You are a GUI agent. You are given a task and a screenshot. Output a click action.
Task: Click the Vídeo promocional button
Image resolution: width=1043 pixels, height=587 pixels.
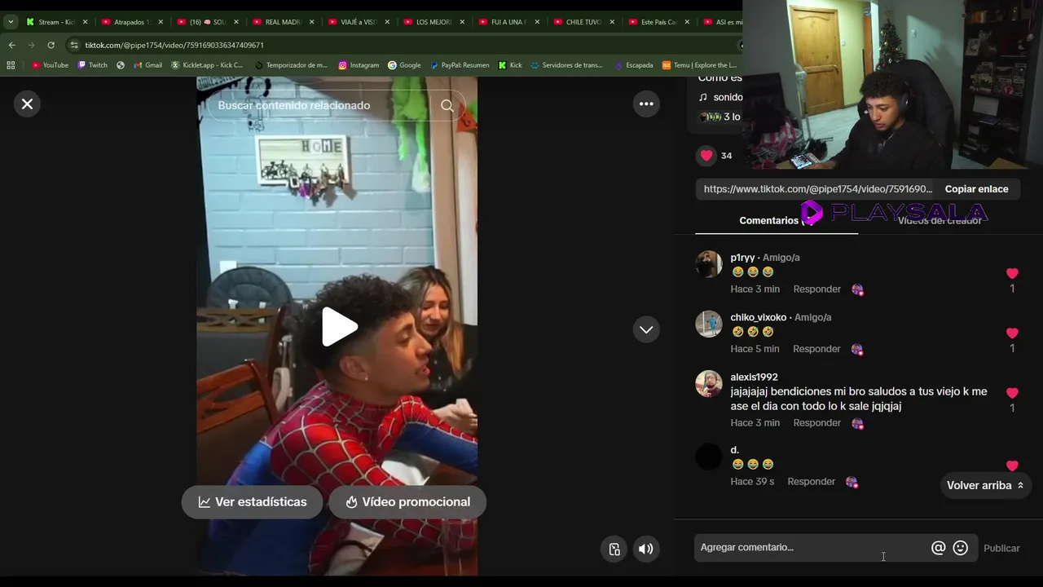click(407, 502)
